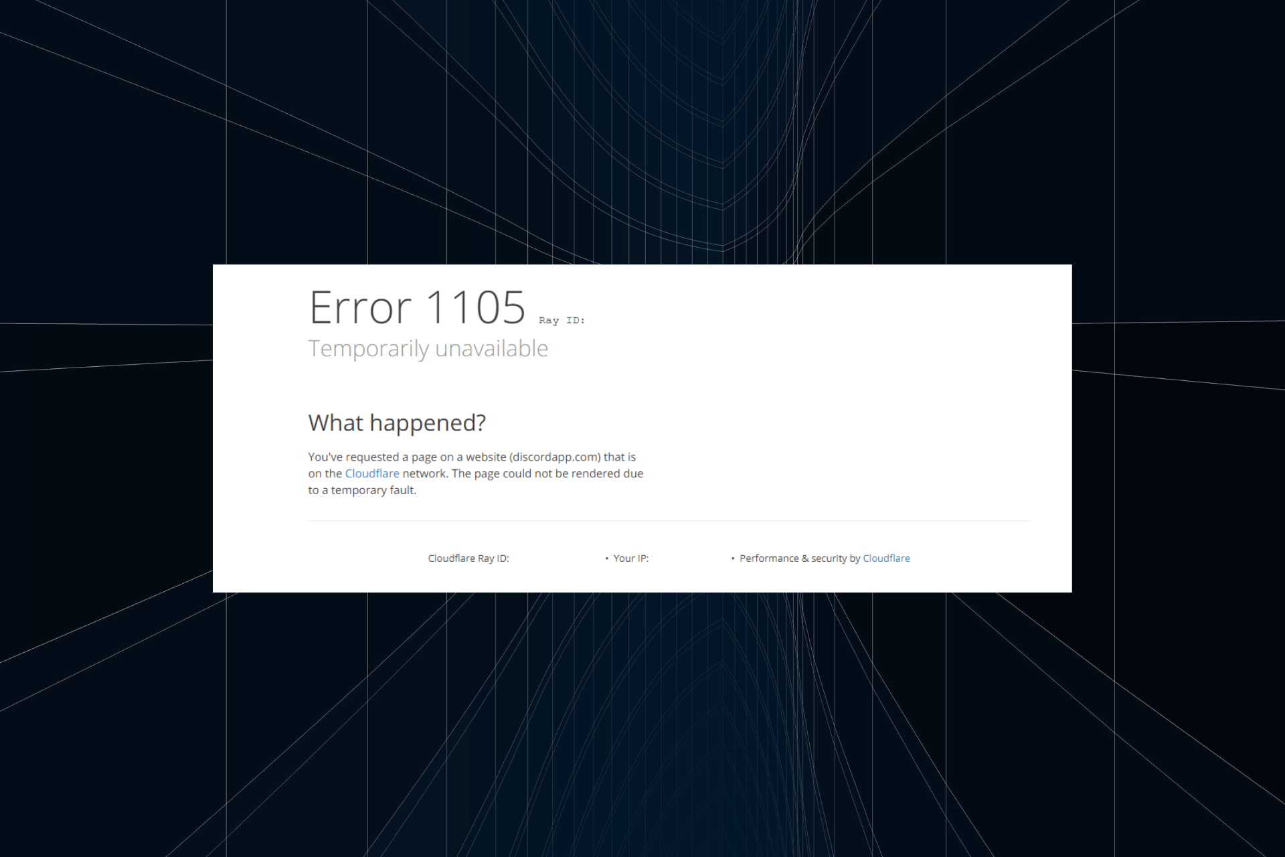Select the Temporarily unavailable subtitle
1285x857 pixels.
pos(428,349)
